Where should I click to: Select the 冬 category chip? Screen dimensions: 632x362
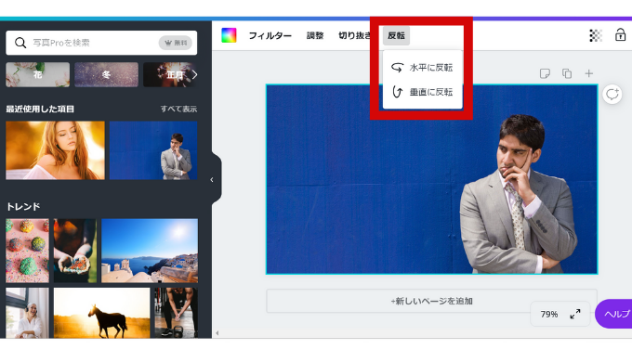tap(106, 74)
